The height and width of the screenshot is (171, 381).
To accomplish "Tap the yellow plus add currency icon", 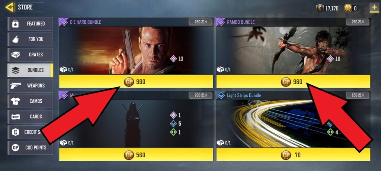I will [374, 8].
